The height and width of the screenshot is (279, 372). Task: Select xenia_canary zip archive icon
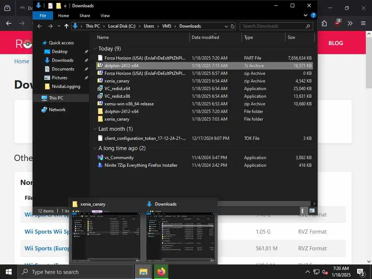[x=100, y=81]
